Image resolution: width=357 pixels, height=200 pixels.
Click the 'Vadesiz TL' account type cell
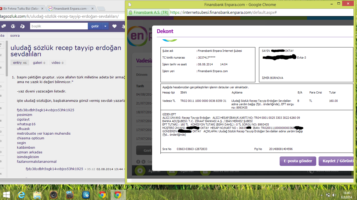coord(169,101)
